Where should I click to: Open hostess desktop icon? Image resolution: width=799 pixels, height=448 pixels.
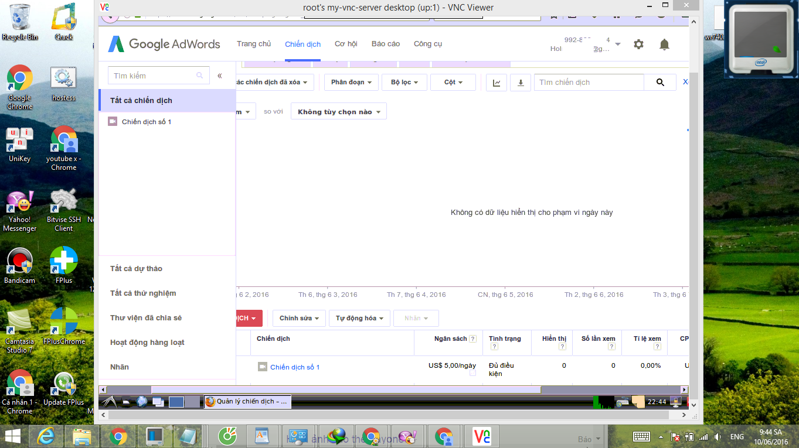[63, 84]
